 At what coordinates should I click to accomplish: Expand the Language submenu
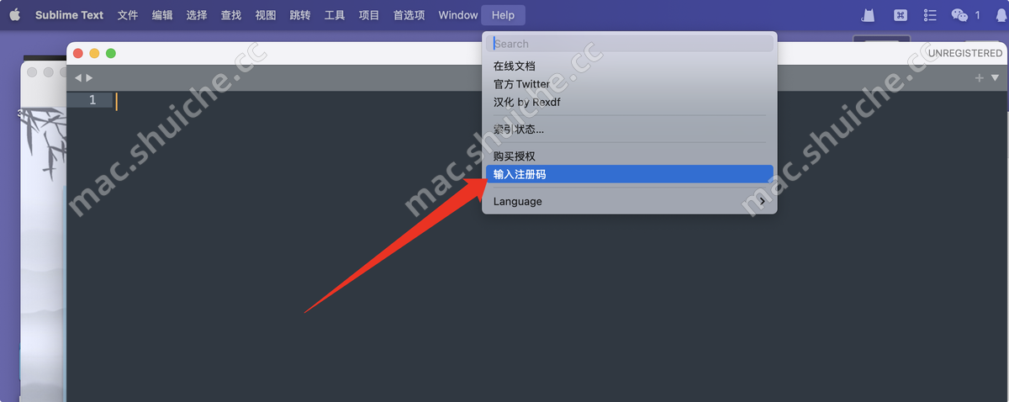click(629, 202)
